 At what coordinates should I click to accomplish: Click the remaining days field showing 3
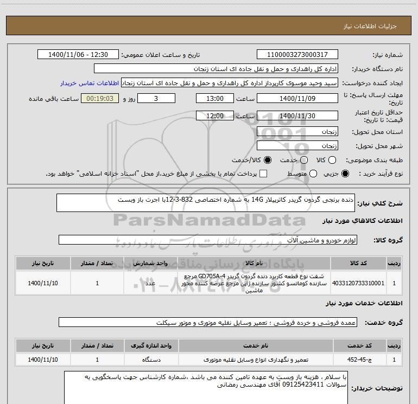[156, 99]
